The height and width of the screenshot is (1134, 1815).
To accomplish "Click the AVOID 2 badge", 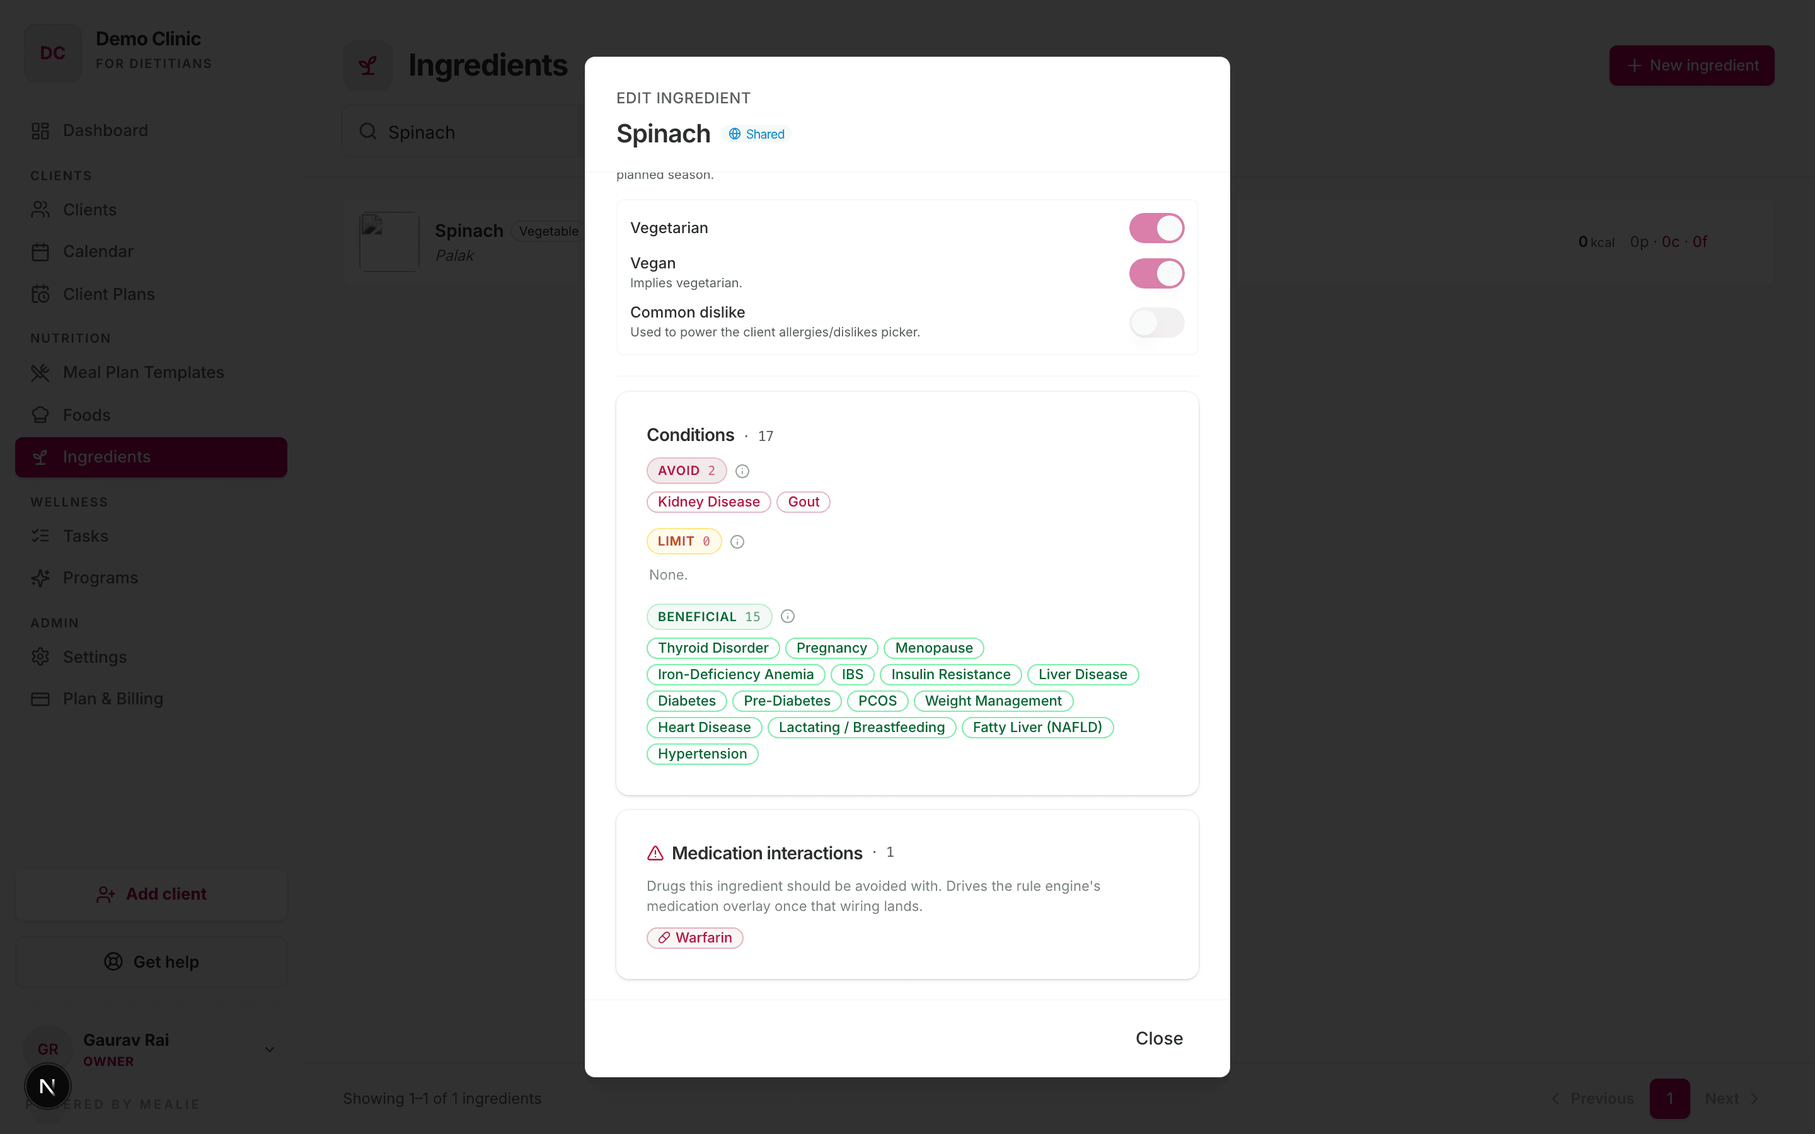I will tap(686, 471).
